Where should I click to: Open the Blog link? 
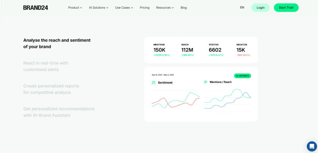(x=184, y=8)
